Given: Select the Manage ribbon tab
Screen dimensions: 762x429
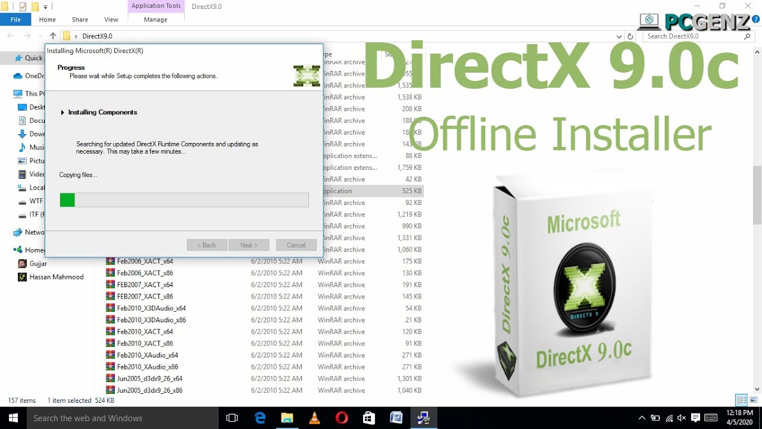Looking at the screenshot, I should click(x=156, y=20).
